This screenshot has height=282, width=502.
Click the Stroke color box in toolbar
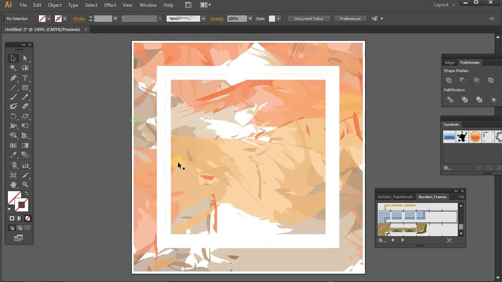point(21,205)
